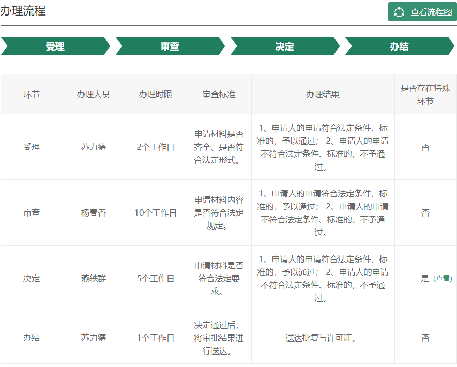Screen dimensions: 457x367
Task: Go to the 办结 step arrow
Action: point(399,47)
